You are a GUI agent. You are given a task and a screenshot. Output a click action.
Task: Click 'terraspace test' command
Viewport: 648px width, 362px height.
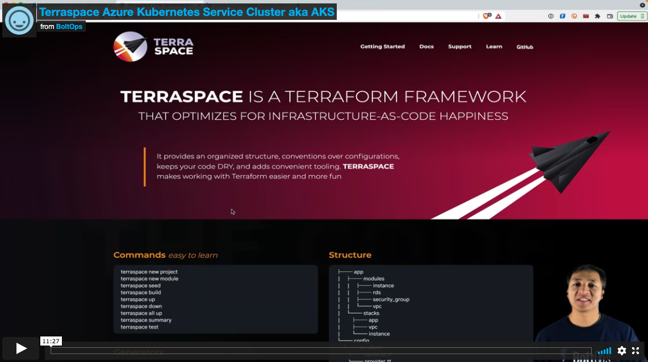click(x=139, y=327)
